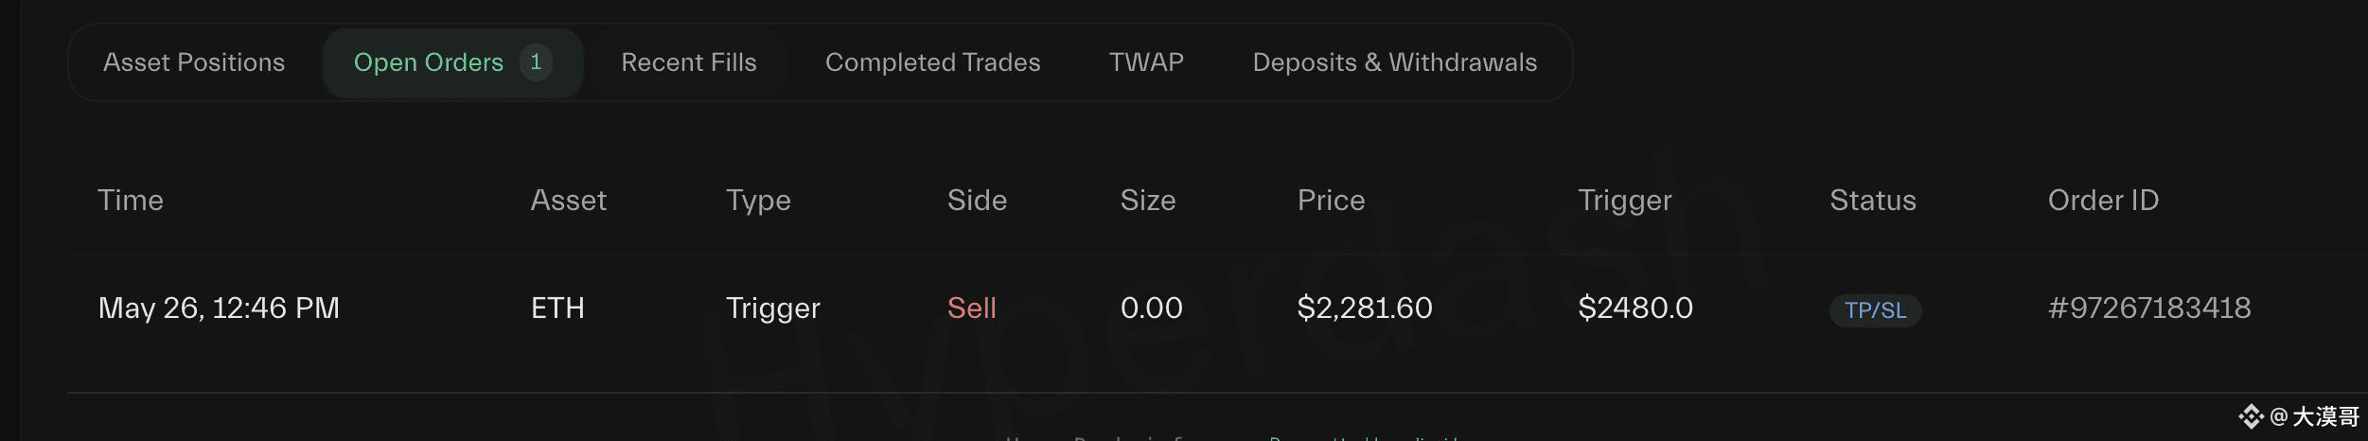2368x441 pixels.
Task: Select the Open Orders tab
Action: [452, 62]
